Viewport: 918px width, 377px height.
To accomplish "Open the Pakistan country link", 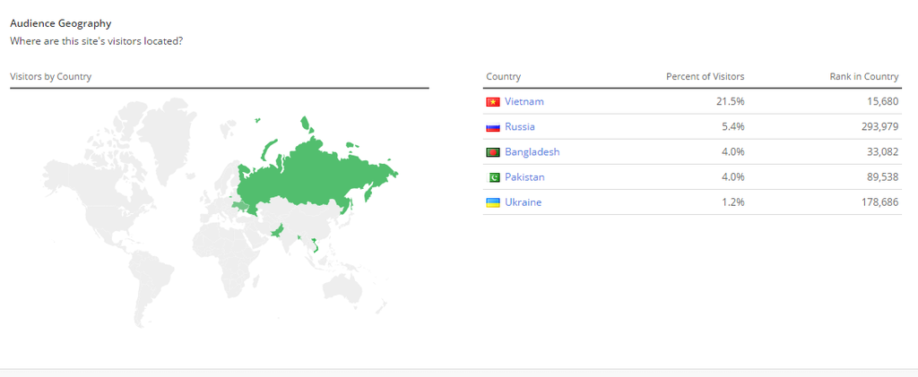I will click(524, 176).
